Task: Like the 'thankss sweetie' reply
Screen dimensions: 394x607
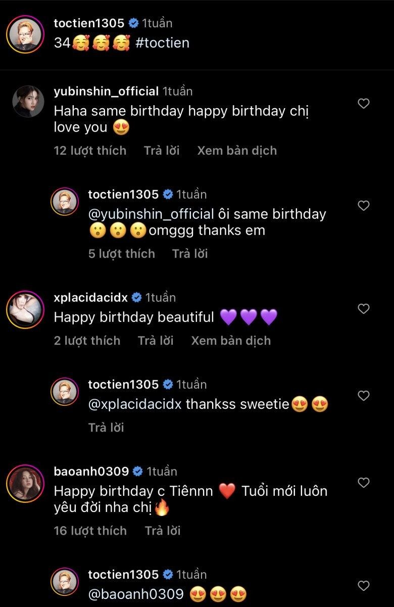Action: pos(364,396)
